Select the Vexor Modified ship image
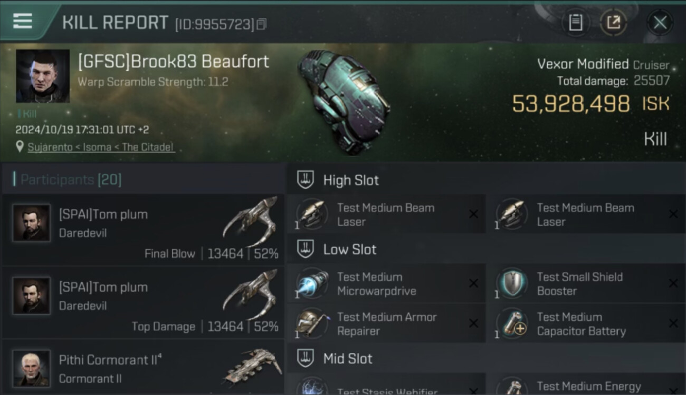Image resolution: width=686 pixels, height=395 pixels. 343,100
